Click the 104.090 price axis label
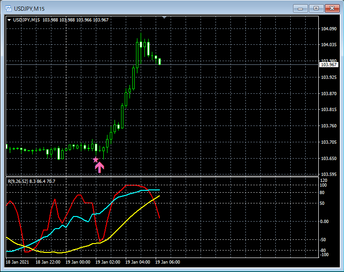The width and height of the screenshot is (344, 272). pyautogui.click(x=329, y=29)
